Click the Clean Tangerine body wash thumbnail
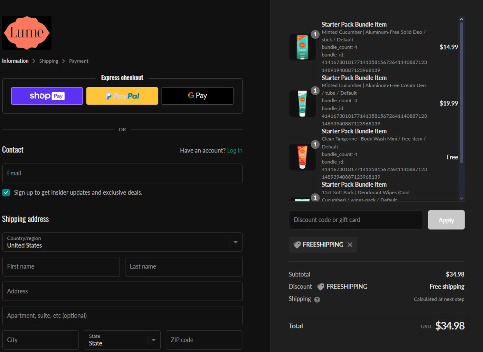Viewport: 483px width, 352px height. tap(302, 157)
